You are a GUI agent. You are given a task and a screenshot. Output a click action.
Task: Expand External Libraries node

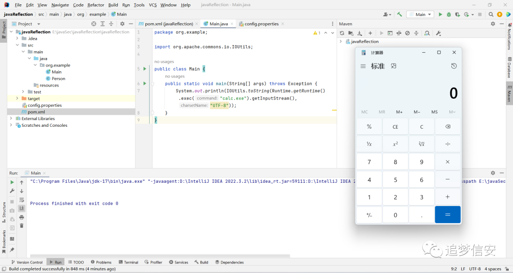click(x=11, y=118)
